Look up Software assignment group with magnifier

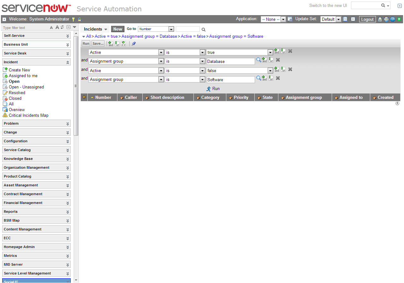258,78
